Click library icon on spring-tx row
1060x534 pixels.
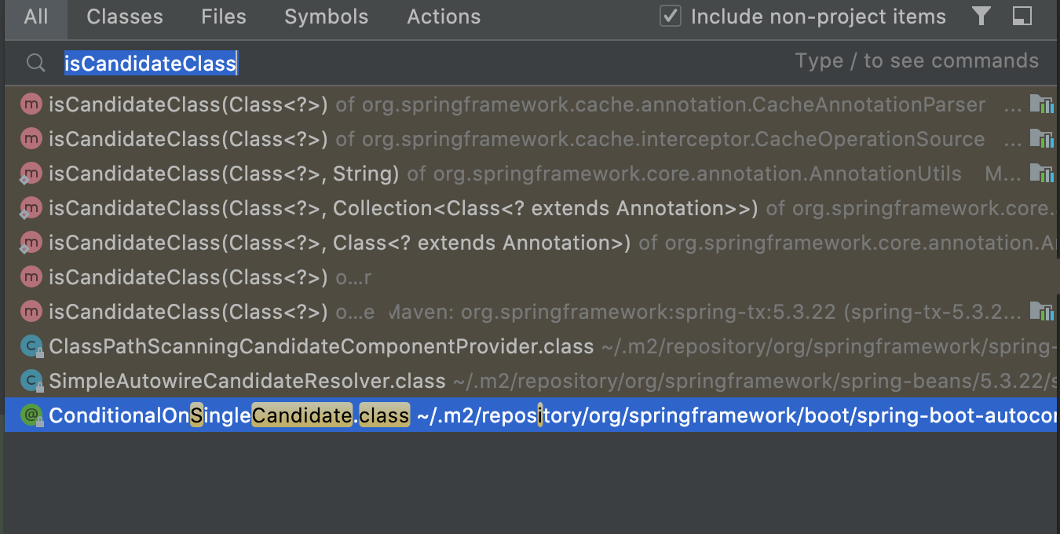1041,312
